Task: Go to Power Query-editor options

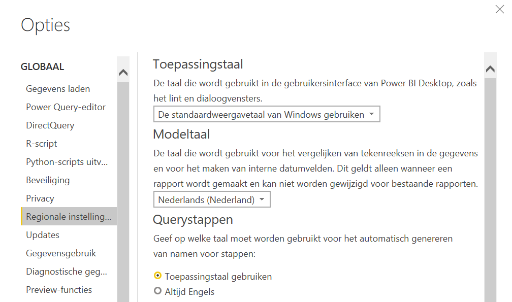Action: pos(66,107)
